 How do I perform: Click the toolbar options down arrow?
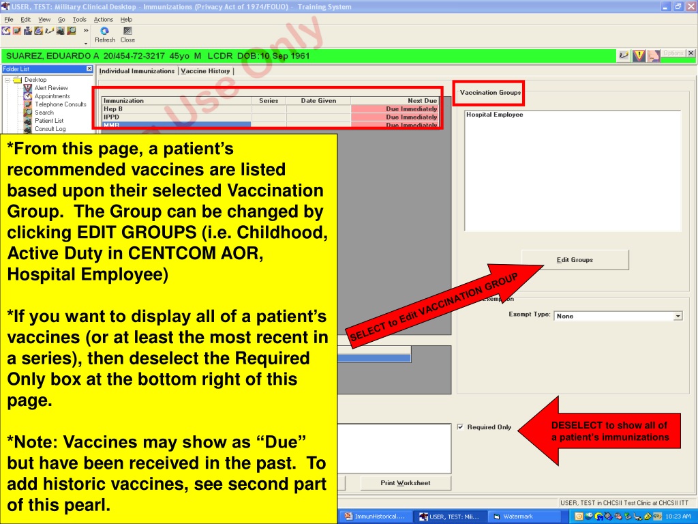tap(86, 43)
